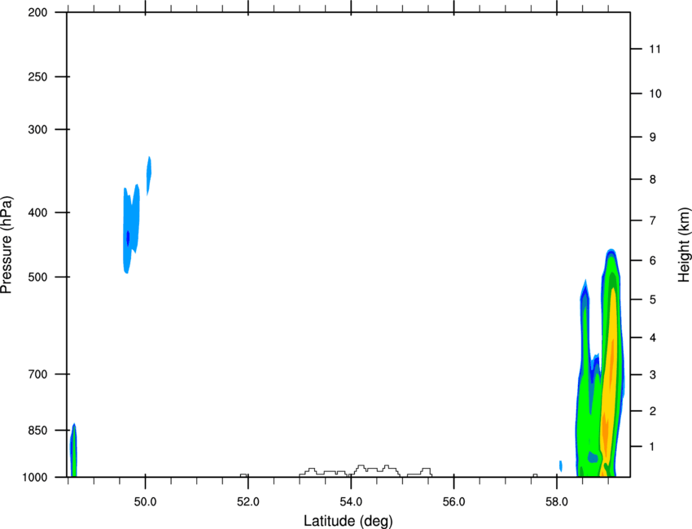Click the small green contour at left edge
692x529 pixels.
pyautogui.click(x=73, y=450)
